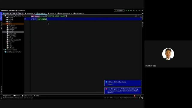This screenshot has width=192, height=108.
Task: Click the disabled Stop icon in toolbar
Action: (x=139, y=10)
